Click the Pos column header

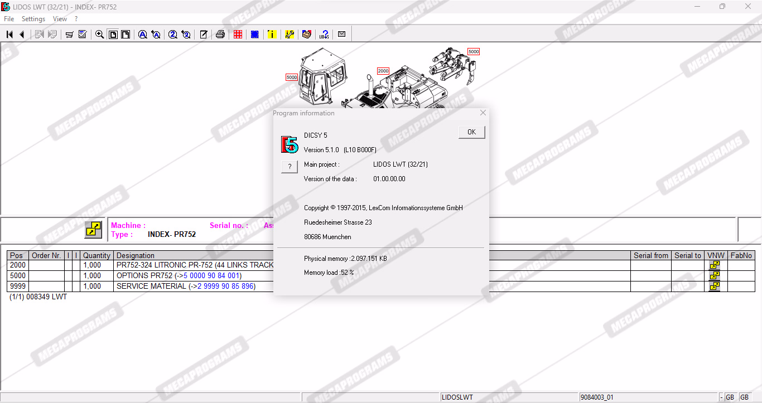(18, 255)
